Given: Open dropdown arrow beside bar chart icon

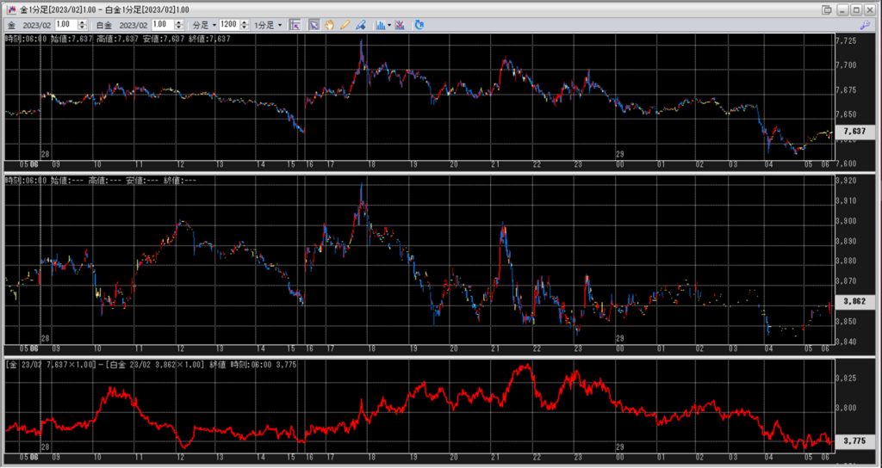Looking at the screenshot, I should pos(389,25).
